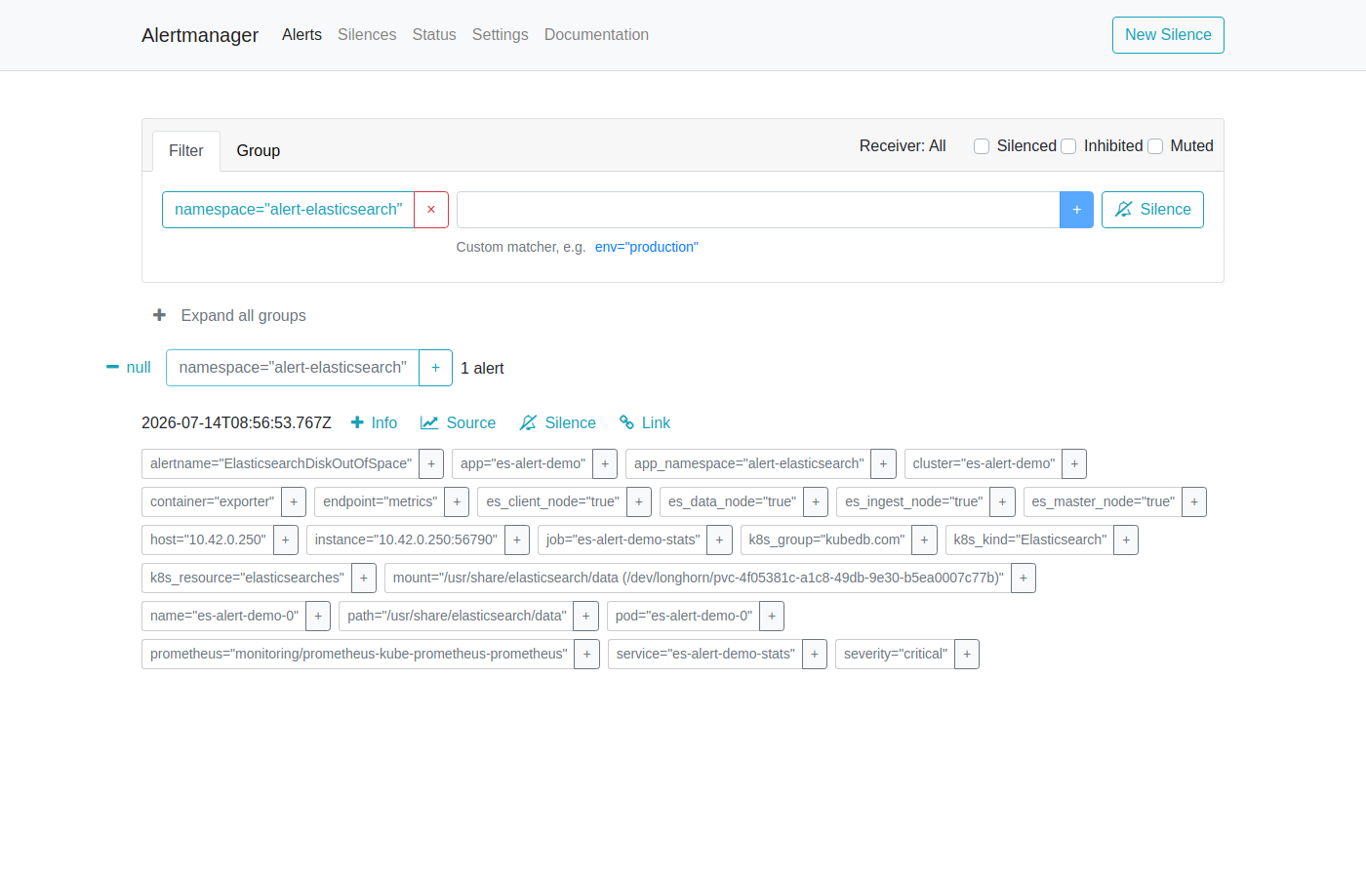The height and width of the screenshot is (878, 1366).
Task: Add cluster="es-alert-demo" label via plus
Action: pyautogui.click(x=1074, y=463)
